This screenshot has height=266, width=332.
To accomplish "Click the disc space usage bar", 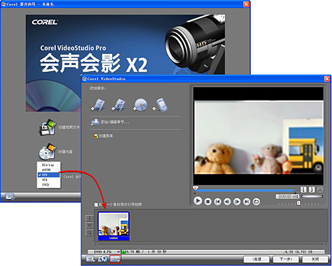I will [224, 252].
